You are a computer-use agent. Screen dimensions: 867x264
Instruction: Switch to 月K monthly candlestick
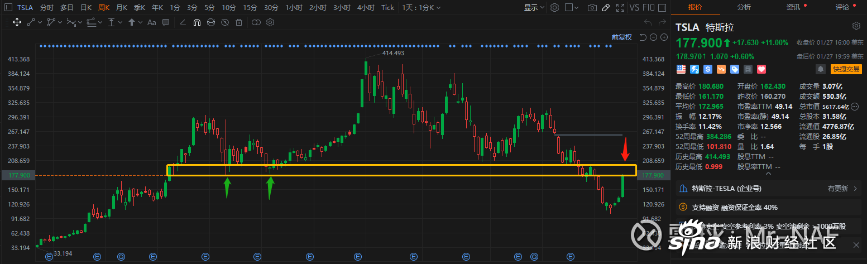click(122, 8)
